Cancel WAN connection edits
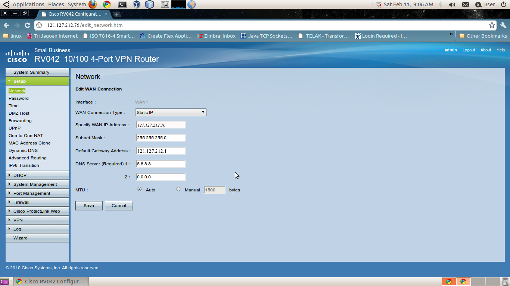The height and width of the screenshot is (286, 510). click(x=119, y=206)
